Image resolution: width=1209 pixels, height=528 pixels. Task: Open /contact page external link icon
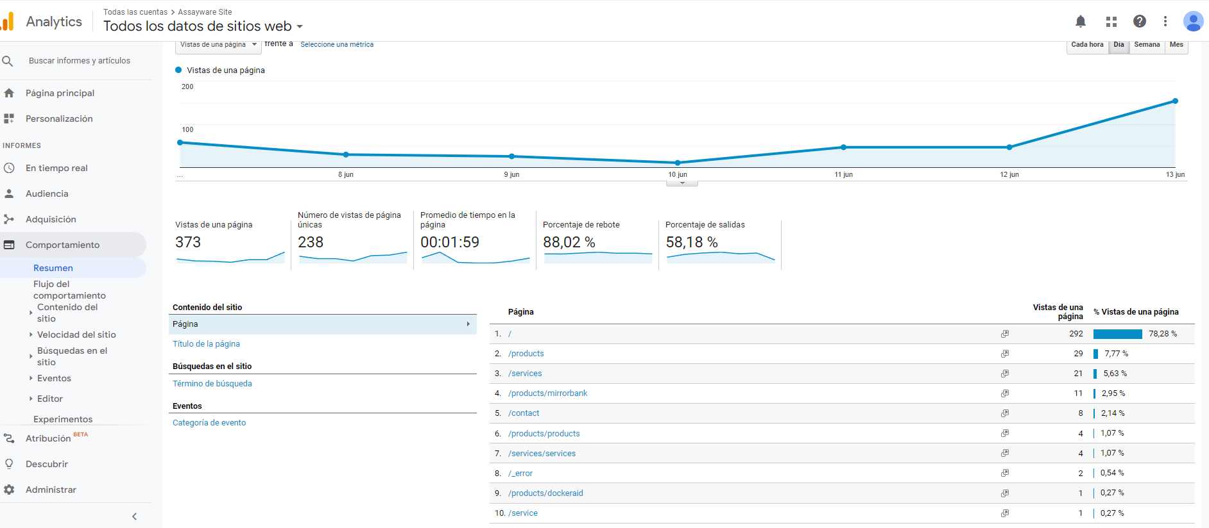pyautogui.click(x=1005, y=413)
